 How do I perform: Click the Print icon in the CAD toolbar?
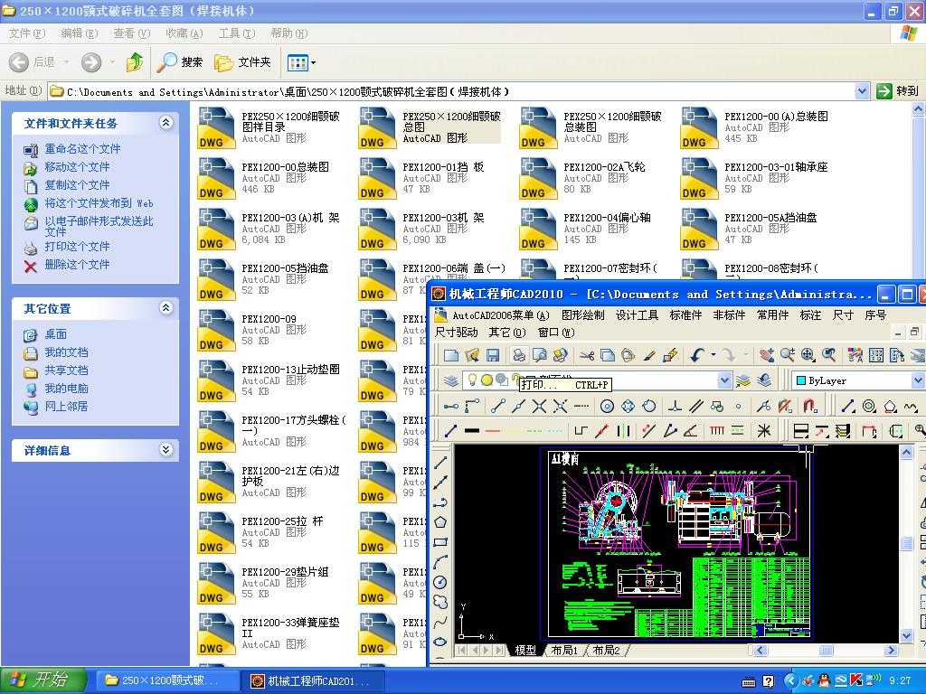(x=519, y=354)
